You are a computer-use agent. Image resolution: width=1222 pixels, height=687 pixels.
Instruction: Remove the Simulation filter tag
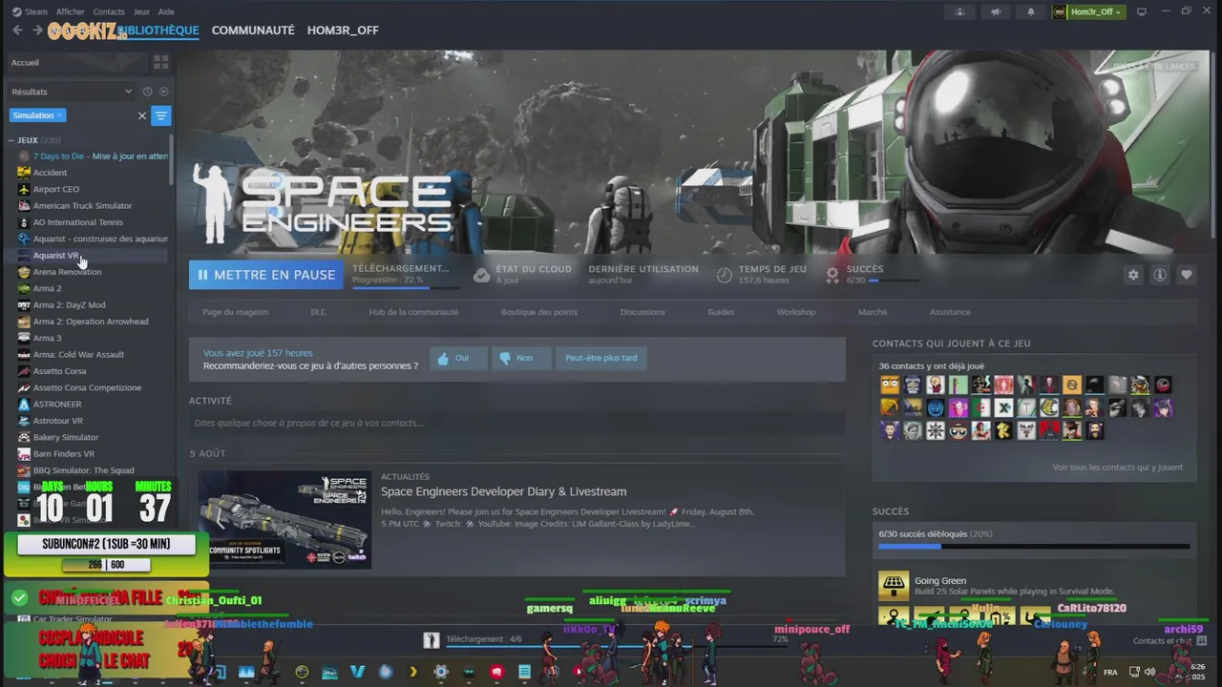tap(59, 115)
